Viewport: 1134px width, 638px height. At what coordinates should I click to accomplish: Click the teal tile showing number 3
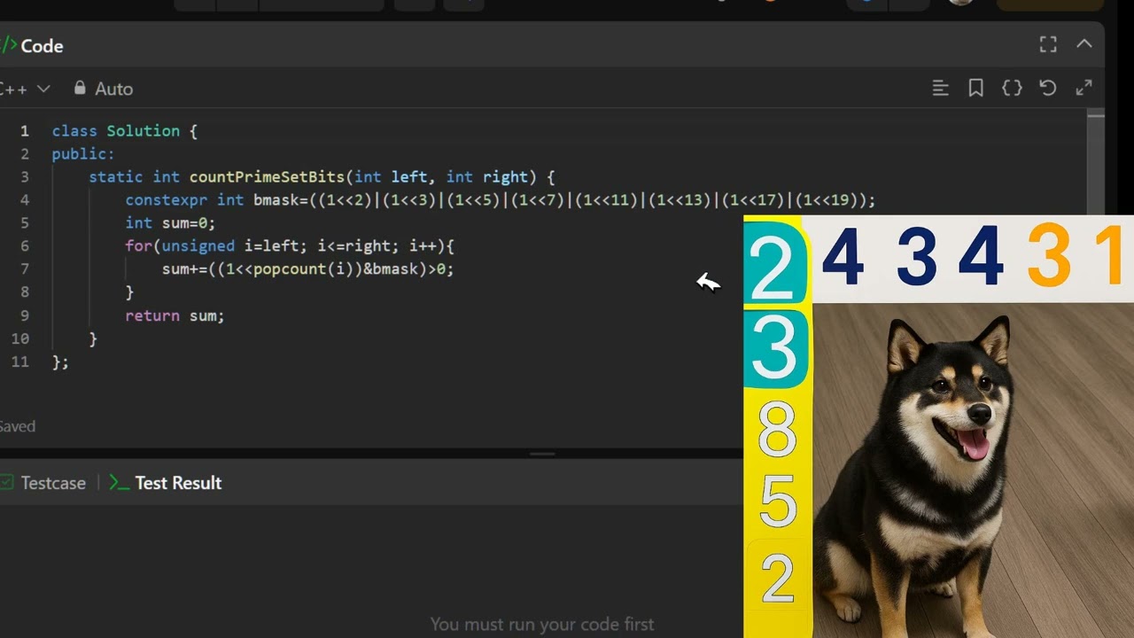coord(776,348)
